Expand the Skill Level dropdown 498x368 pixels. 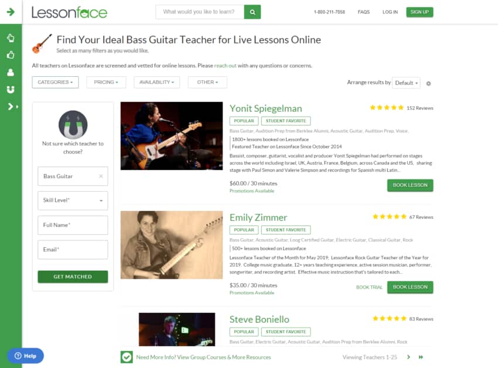pos(73,200)
